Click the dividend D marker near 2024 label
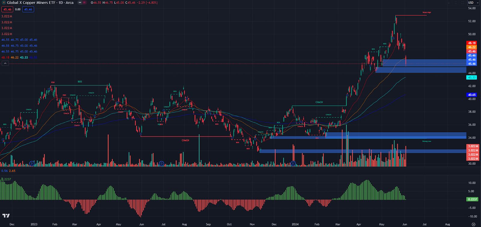Image resolution: width=481 pixels, height=227 pixels. pos(293,164)
